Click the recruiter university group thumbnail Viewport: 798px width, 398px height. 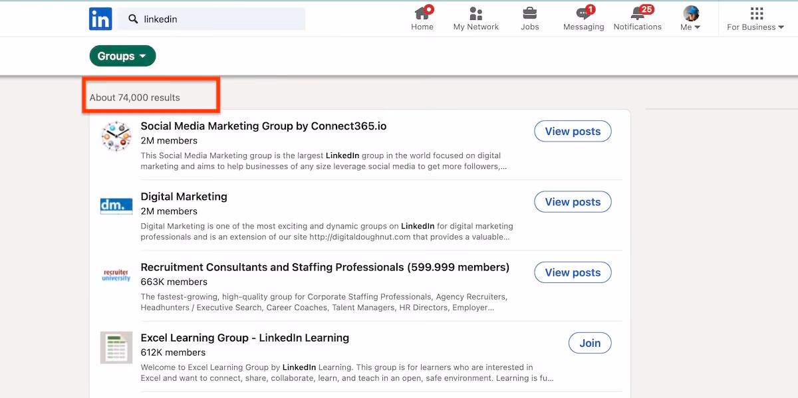(116, 275)
